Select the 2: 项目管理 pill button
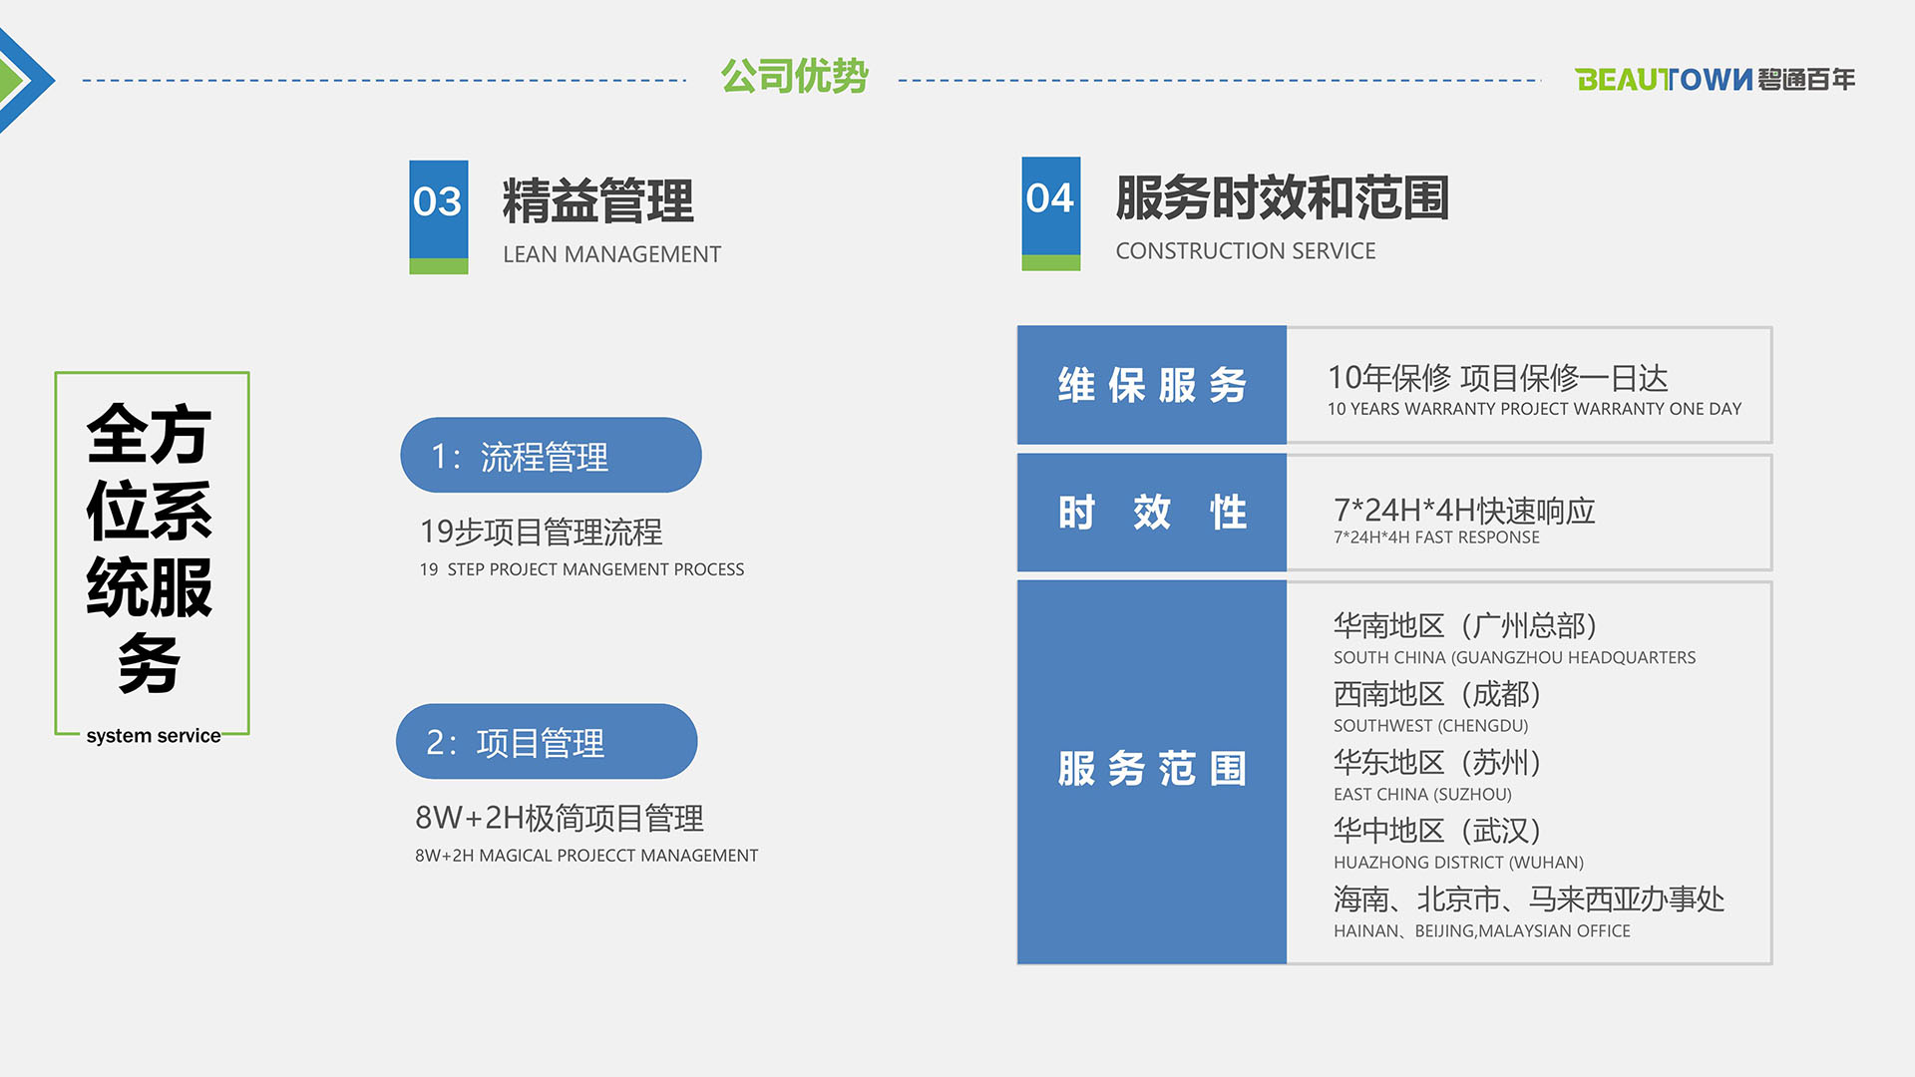 [x=547, y=742]
